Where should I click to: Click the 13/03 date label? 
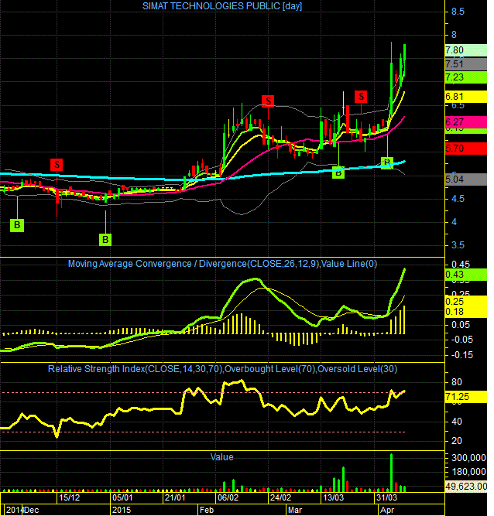(x=333, y=497)
